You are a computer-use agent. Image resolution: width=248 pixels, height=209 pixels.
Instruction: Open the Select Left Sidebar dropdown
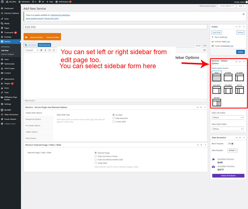tap(228, 118)
